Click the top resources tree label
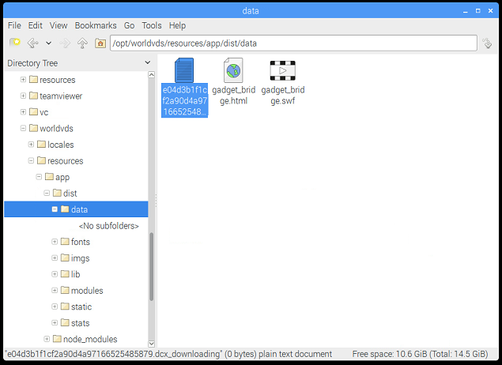The image size is (502, 365). coord(58,80)
